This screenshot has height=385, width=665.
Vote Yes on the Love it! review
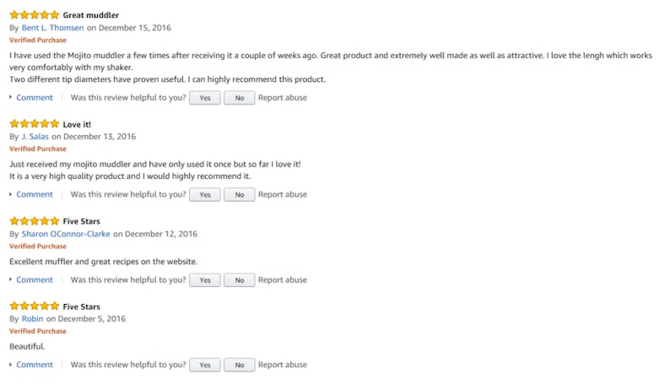pos(204,195)
